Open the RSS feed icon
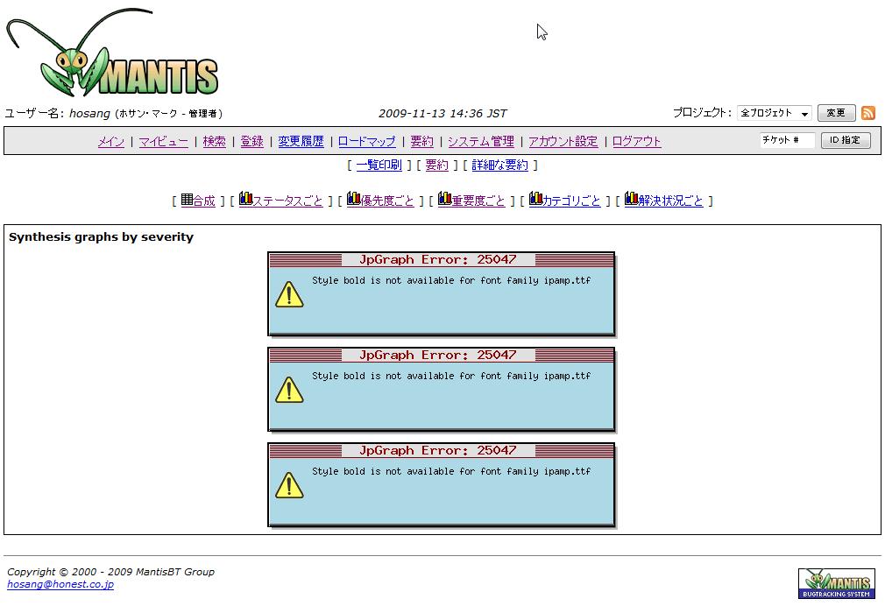Screen dimensions: 885x613 click(x=868, y=113)
